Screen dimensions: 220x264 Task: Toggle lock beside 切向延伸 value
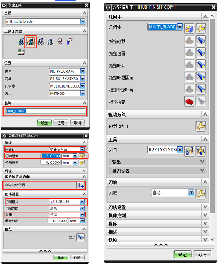(x=82, y=156)
